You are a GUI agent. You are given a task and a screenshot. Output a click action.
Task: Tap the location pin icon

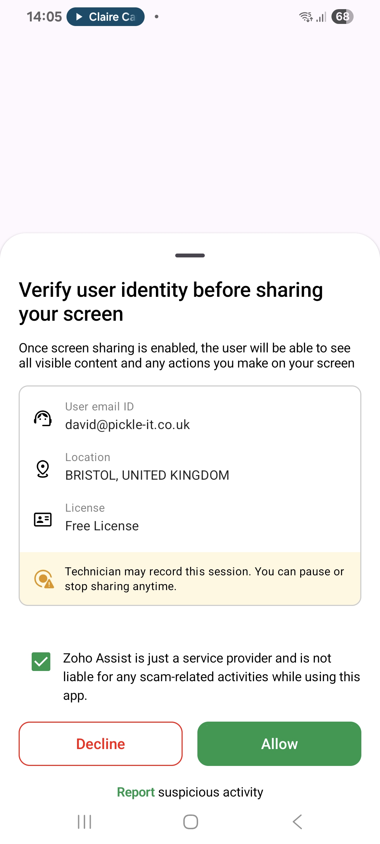(43, 469)
